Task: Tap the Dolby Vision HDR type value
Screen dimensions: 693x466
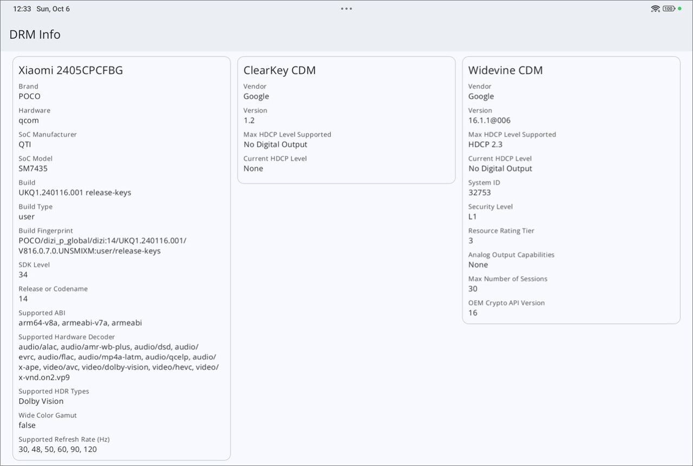Action: click(x=41, y=401)
